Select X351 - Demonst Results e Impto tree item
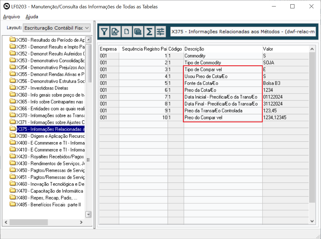321x239 pixels. (x=50, y=47)
